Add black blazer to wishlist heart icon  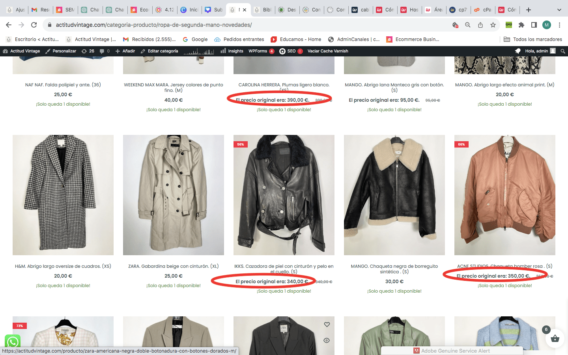pyautogui.click(x=327, y=324)
